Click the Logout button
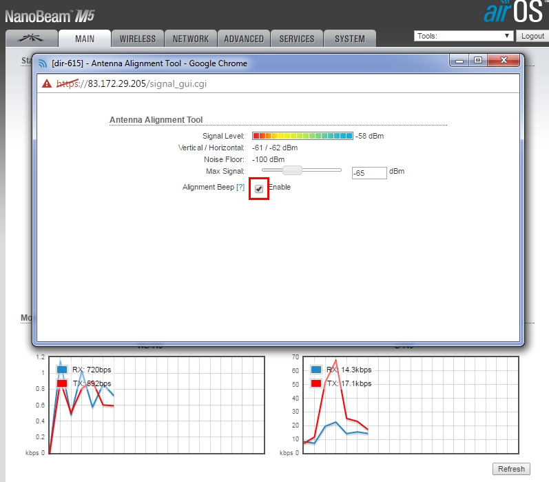Screen dimensions: 549x482 pyautogui.click(x=532, y=36)
